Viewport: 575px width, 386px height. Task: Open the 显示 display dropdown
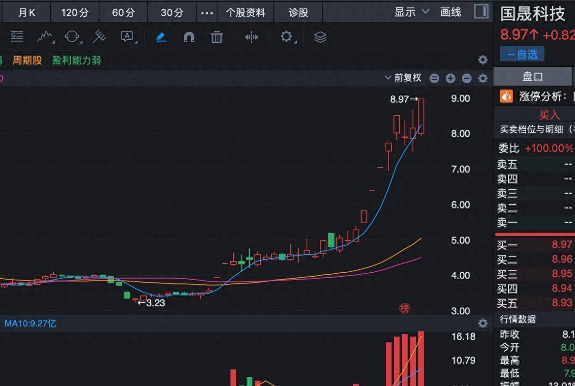click(x=409, y=12)
